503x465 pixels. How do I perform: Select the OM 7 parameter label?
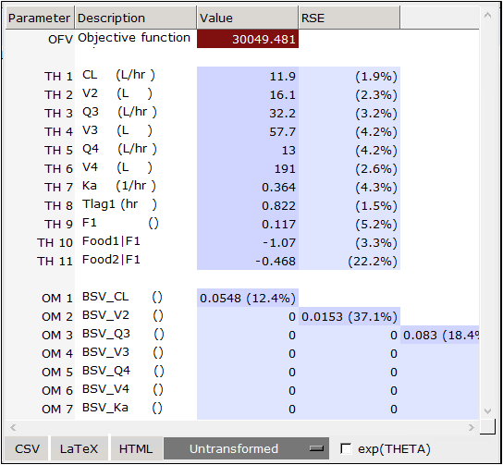point(57,410)
